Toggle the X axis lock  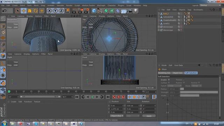pyautogui.click(x=49, y=11)
